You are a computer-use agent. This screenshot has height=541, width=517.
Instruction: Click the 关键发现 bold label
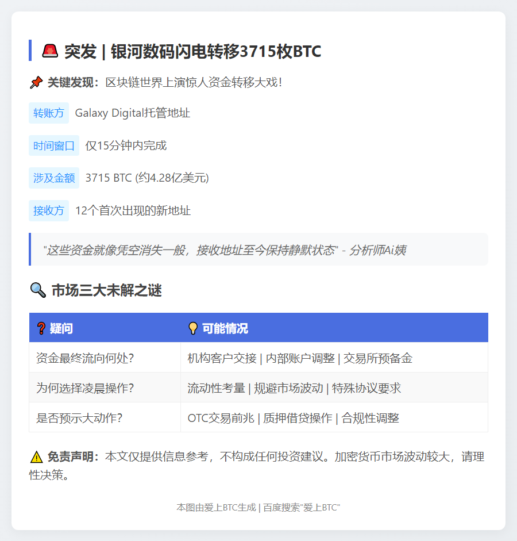coord(73,82)
